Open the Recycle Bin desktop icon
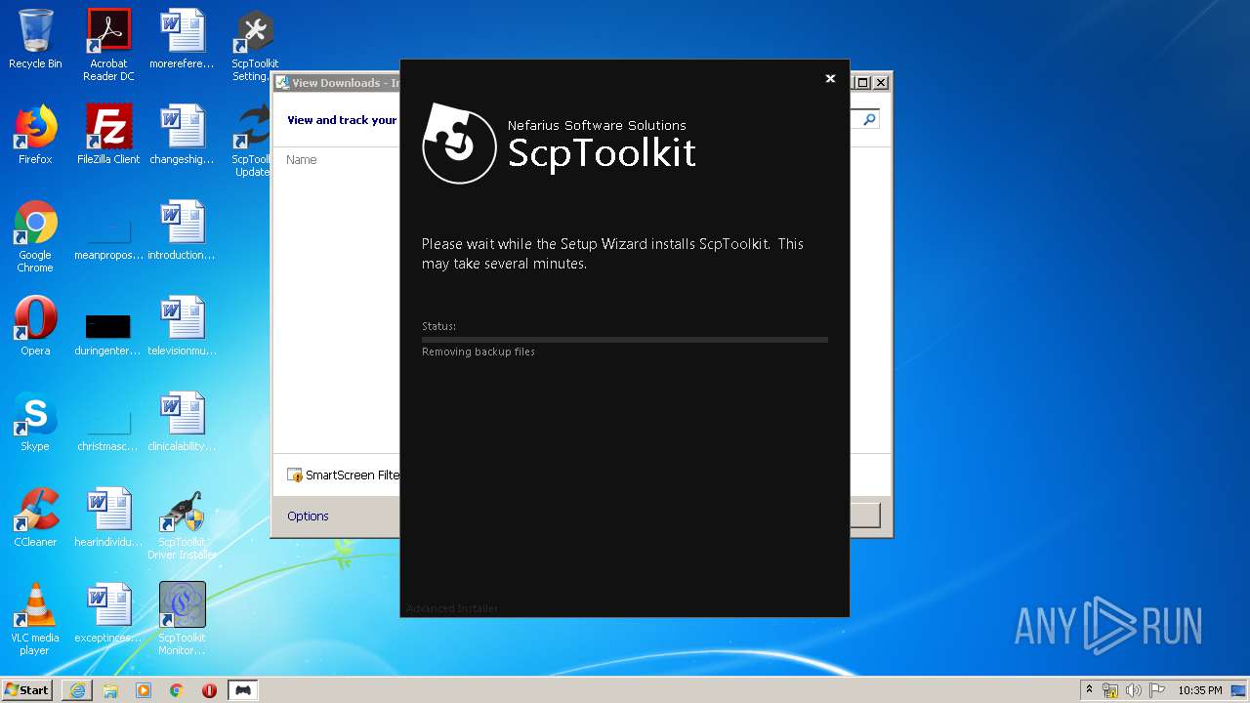 [35, 40]
